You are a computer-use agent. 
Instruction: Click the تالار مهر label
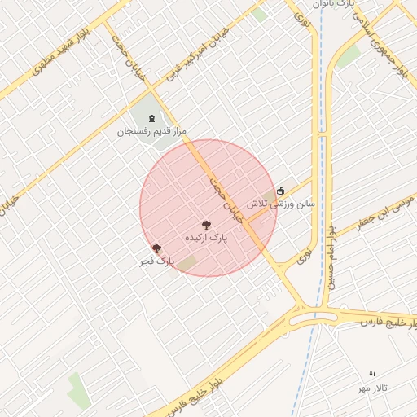[x=372, y=388]
